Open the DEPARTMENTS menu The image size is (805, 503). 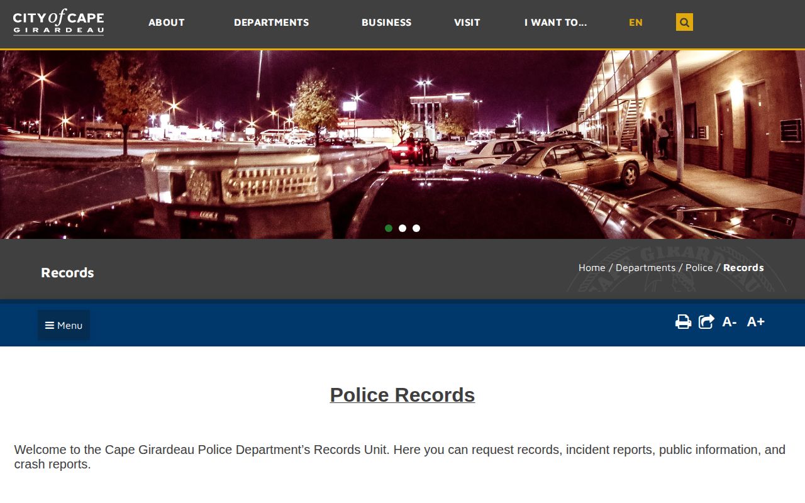click(272, 23)
